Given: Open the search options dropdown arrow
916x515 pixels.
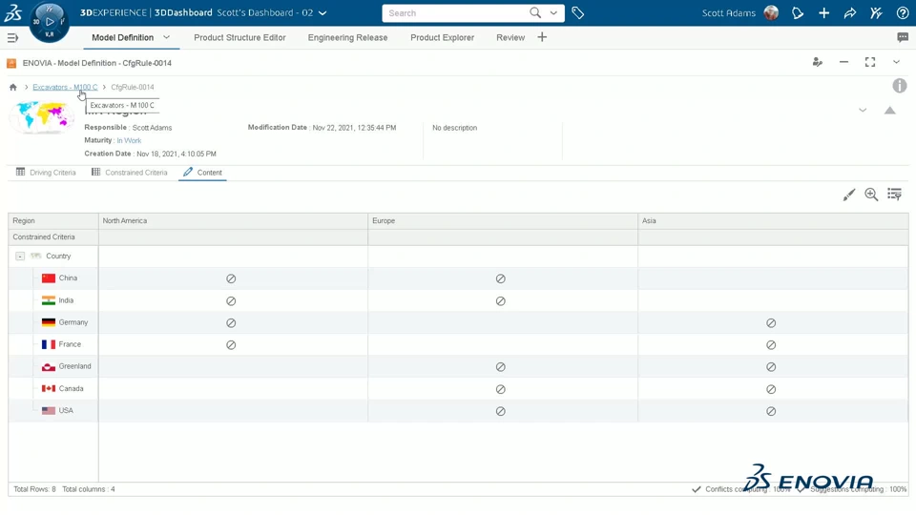Looking at the screenshot, I should (553, 13).
